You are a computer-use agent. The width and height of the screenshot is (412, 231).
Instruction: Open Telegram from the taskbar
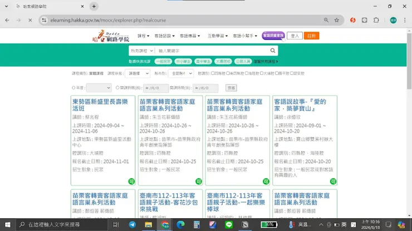pos(132,225)
